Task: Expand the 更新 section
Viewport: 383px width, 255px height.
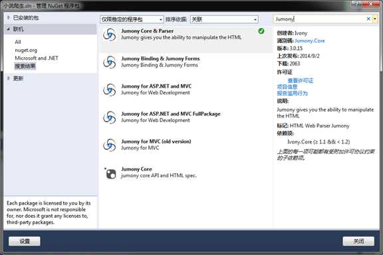Action: (8, 78)
